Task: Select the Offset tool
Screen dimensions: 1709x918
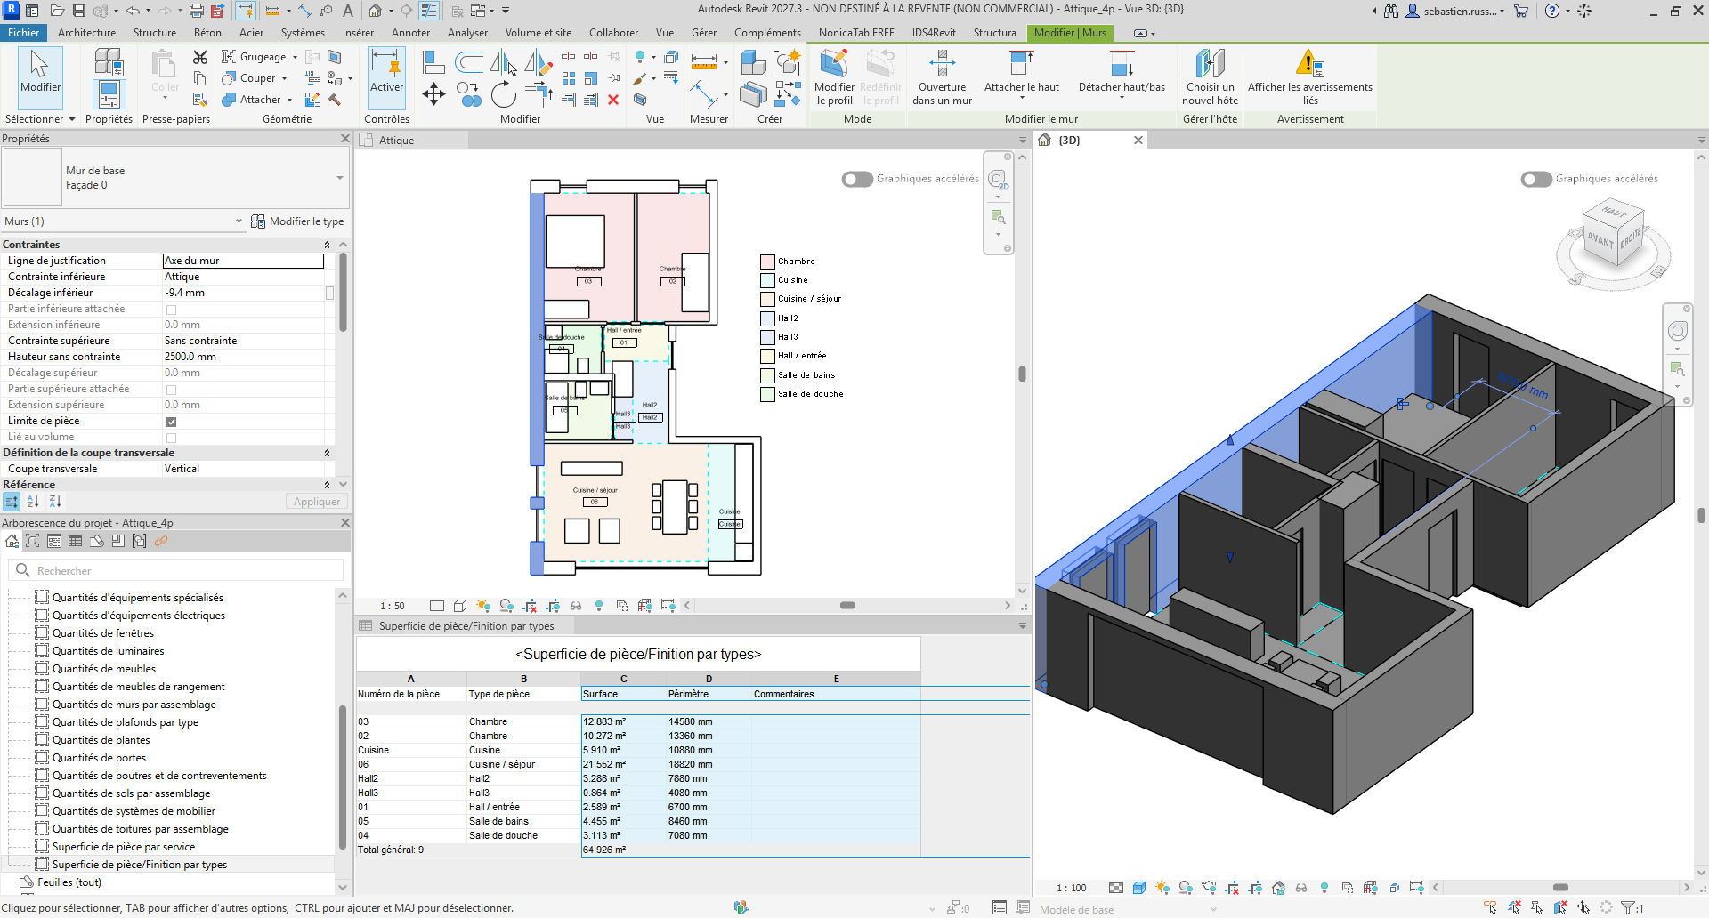Action: 469,62
